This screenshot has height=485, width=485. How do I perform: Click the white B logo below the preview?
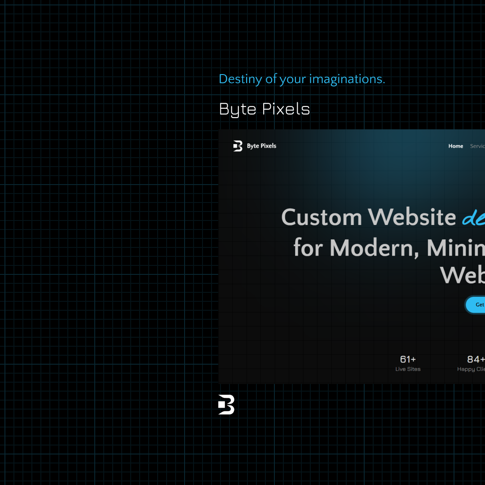pyautogui.click(x=226, y=405)
